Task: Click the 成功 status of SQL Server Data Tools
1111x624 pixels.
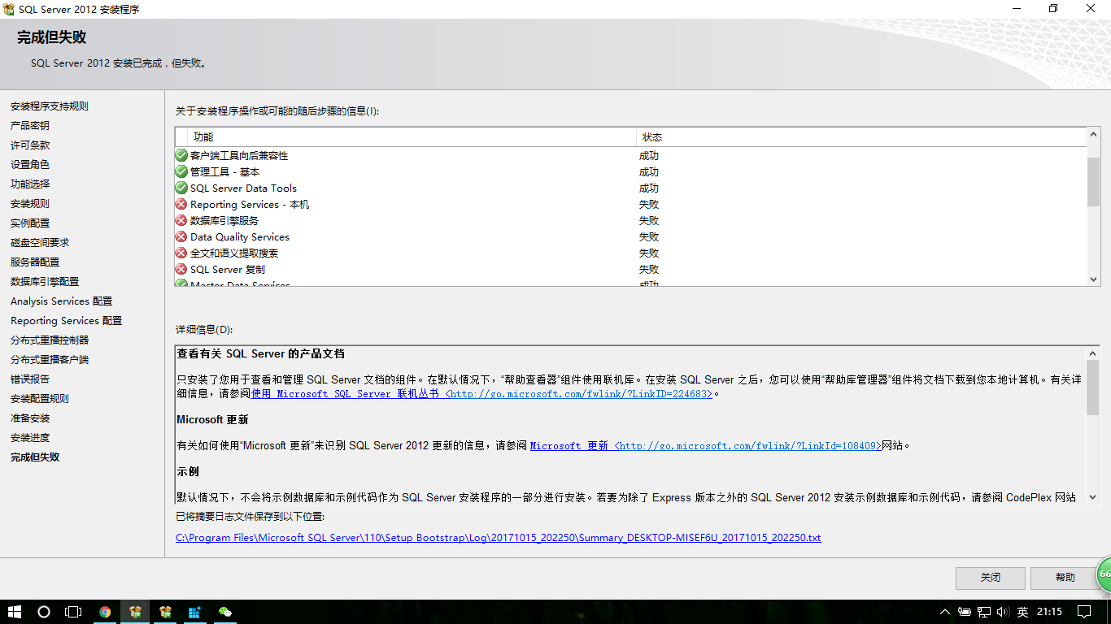Action: pyautogui.click(x=649, y=188)
